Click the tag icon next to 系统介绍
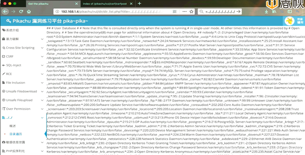This screenshot has height=155, width=305. pyautogui.click(x=4, y=30)
